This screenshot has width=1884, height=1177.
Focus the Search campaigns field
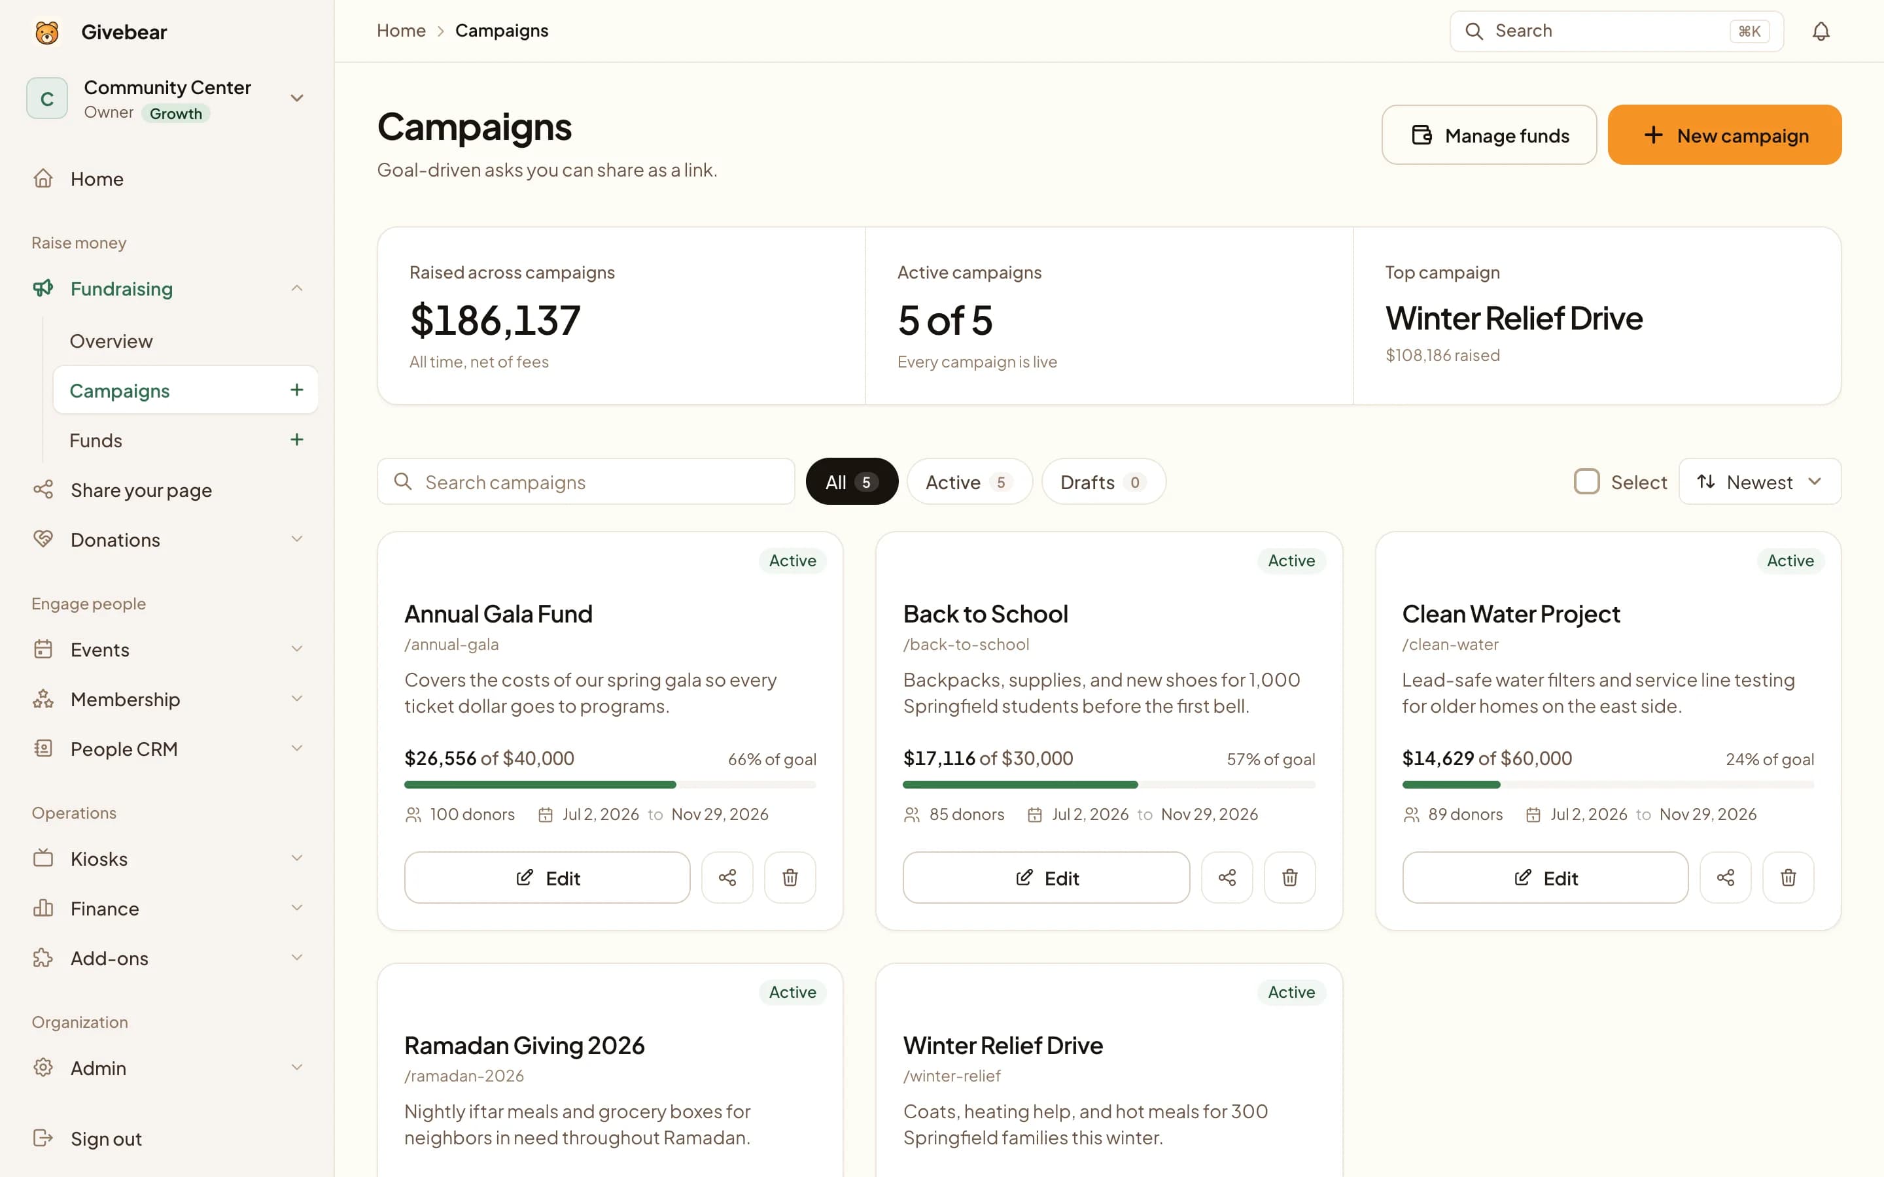[x=585, y=482]
